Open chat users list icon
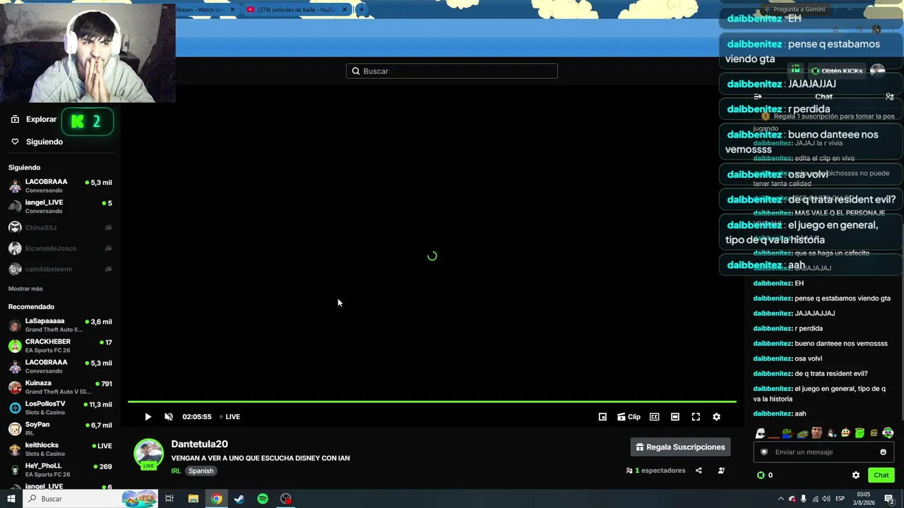904x508 pixels. click(x=890, y=97)
